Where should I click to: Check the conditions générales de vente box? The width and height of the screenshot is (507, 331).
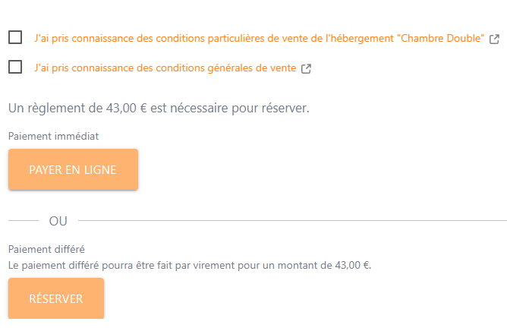click(15, 67)
